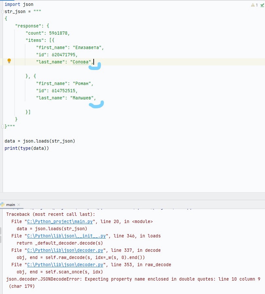The width and height of the screenshot is (265, 294).
Task: Click the "count": 5961878 line
Action: pos(48,33)
